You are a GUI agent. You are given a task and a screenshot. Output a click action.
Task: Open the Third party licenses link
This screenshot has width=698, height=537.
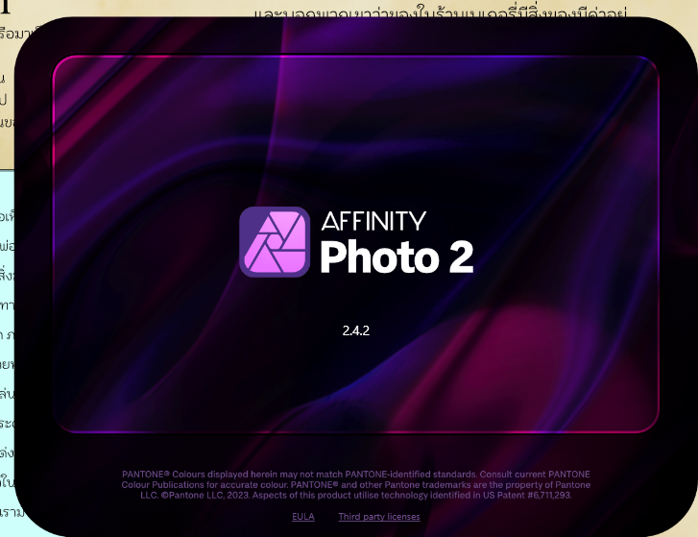coord(379,517)
